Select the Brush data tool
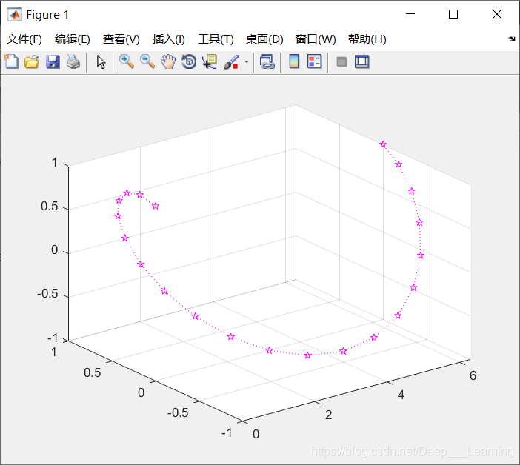This screenshot has height=465, width=520. click(x=231, y=61)
